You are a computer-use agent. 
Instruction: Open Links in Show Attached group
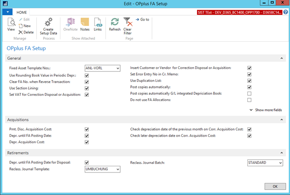98,24
